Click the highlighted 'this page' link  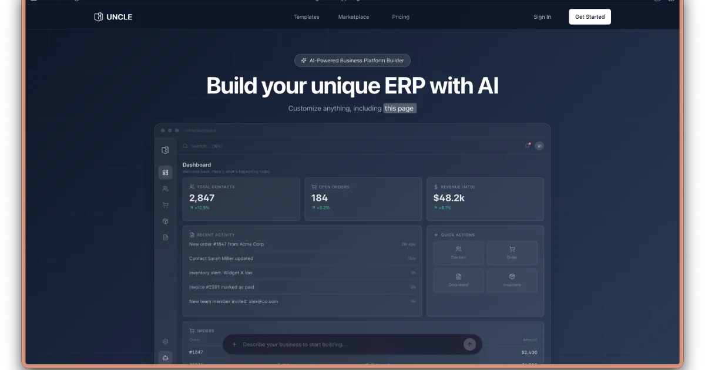(399, 109)
